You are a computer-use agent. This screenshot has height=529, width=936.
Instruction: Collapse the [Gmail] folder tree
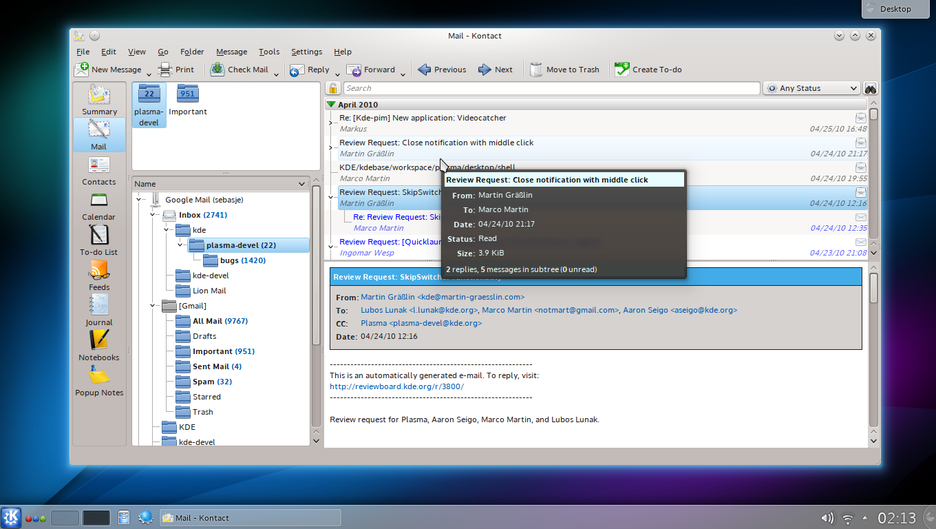[x=153, y=306]
